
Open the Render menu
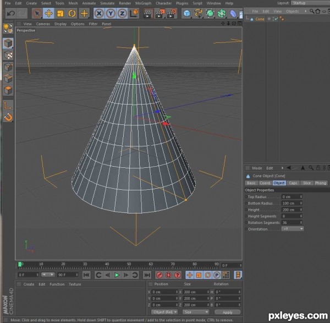click(125, 3)
